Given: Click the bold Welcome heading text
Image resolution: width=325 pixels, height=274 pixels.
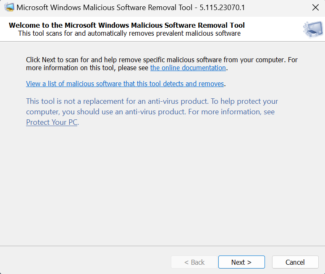Looking at the screenshot, I should (x=126, y=25).
